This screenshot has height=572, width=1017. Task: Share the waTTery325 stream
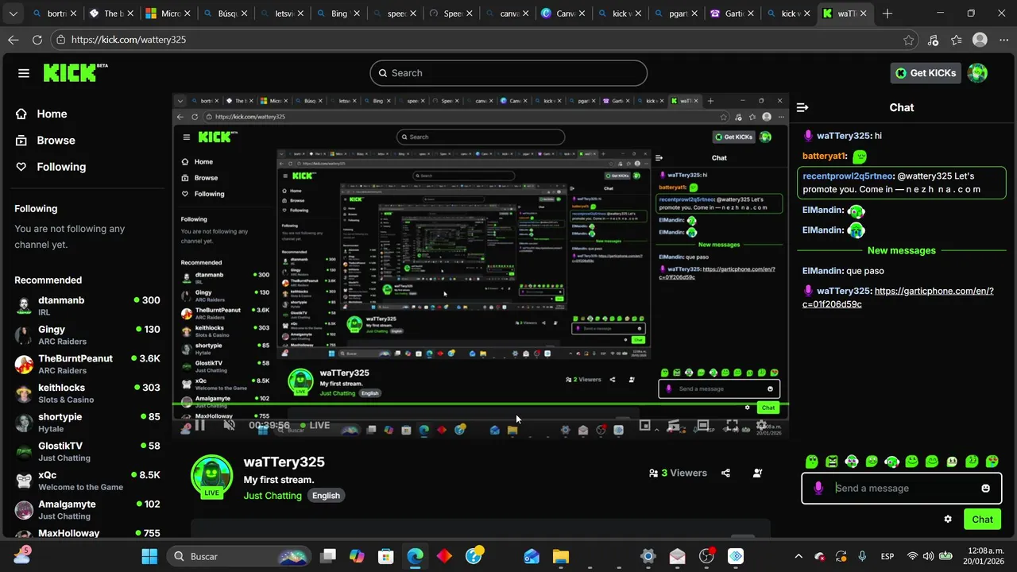(725, 473)
